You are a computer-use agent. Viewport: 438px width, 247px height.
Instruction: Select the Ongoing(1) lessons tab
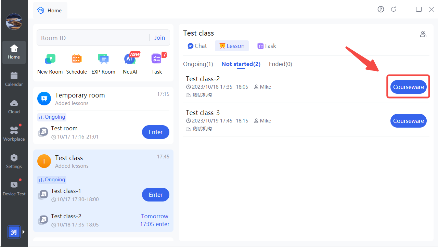[x=198, y=64]
